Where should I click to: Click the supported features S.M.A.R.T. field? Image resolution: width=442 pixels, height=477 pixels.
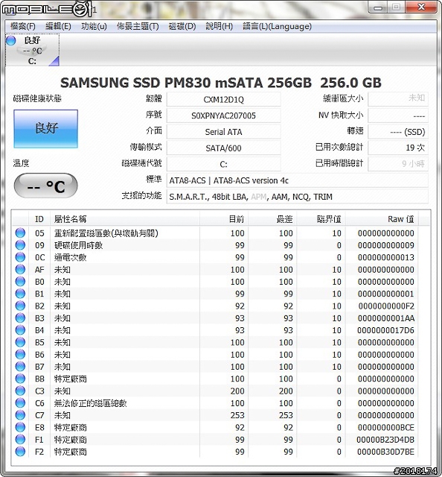pyautogui.click(x=298, y=197)
